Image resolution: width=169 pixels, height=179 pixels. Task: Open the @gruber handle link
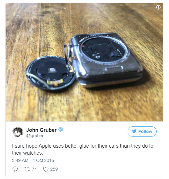(35, 136)
